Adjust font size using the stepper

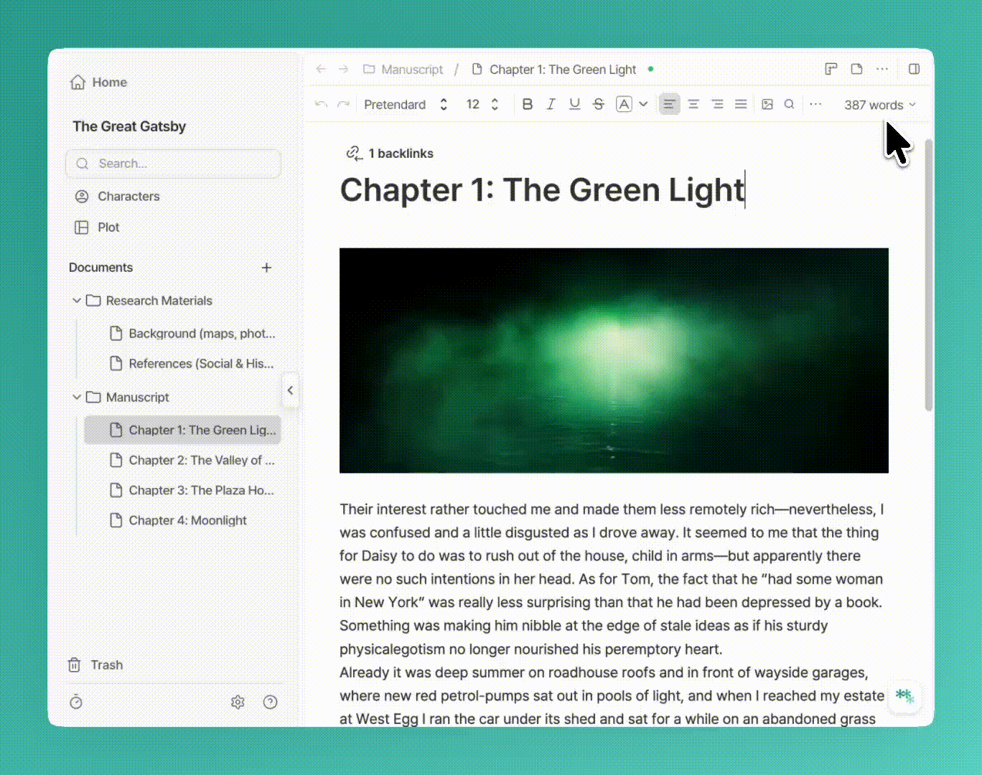[x=495, y=104]
